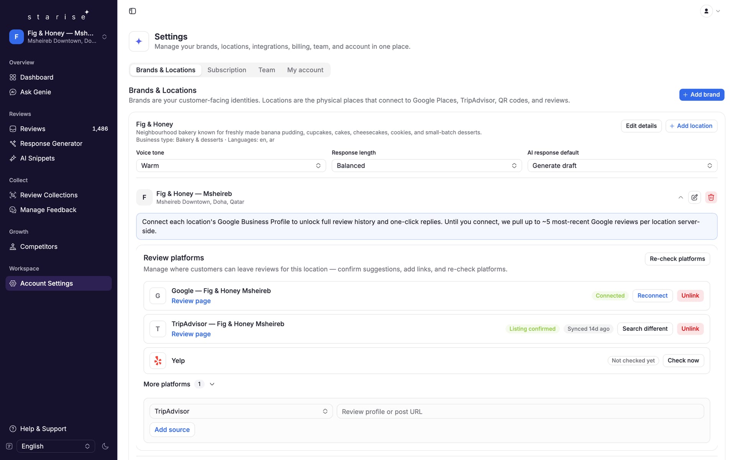Click Search different for TripAdvisor
The image size is (736, 460).
(x=645, y=329)
